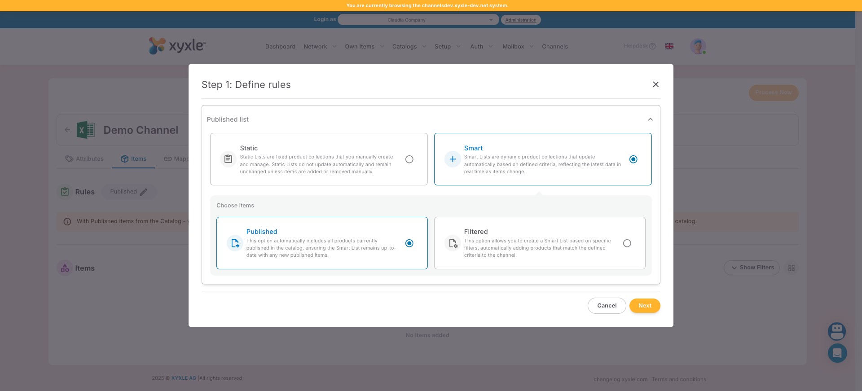The image size is (862, 391).
Task: Click the 'No Items added' message
Action: click(x=427, y=335)
